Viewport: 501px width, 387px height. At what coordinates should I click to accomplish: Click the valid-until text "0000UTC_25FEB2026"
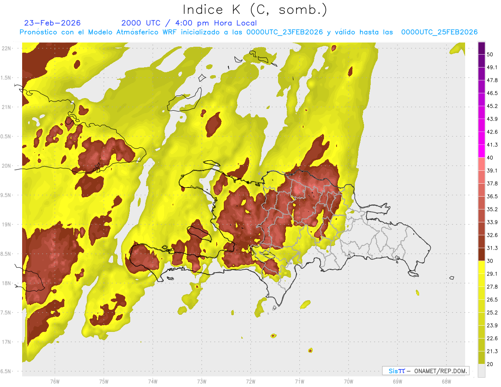(439, 32)
